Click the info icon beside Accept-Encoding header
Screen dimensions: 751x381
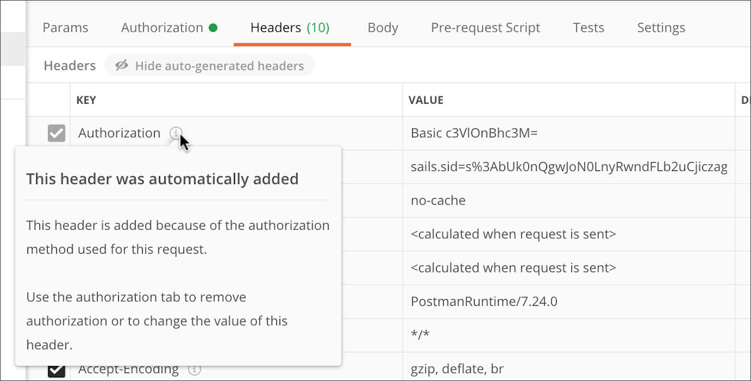coord(194,370)
